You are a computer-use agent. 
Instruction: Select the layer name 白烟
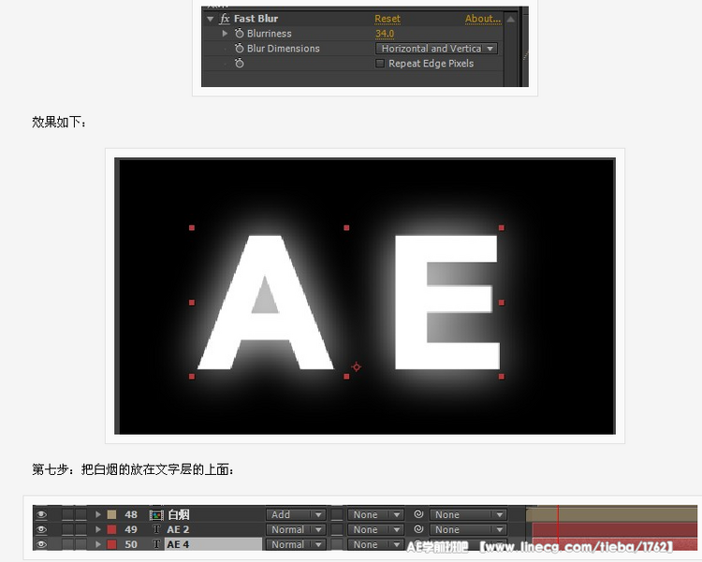pos(179,514)
